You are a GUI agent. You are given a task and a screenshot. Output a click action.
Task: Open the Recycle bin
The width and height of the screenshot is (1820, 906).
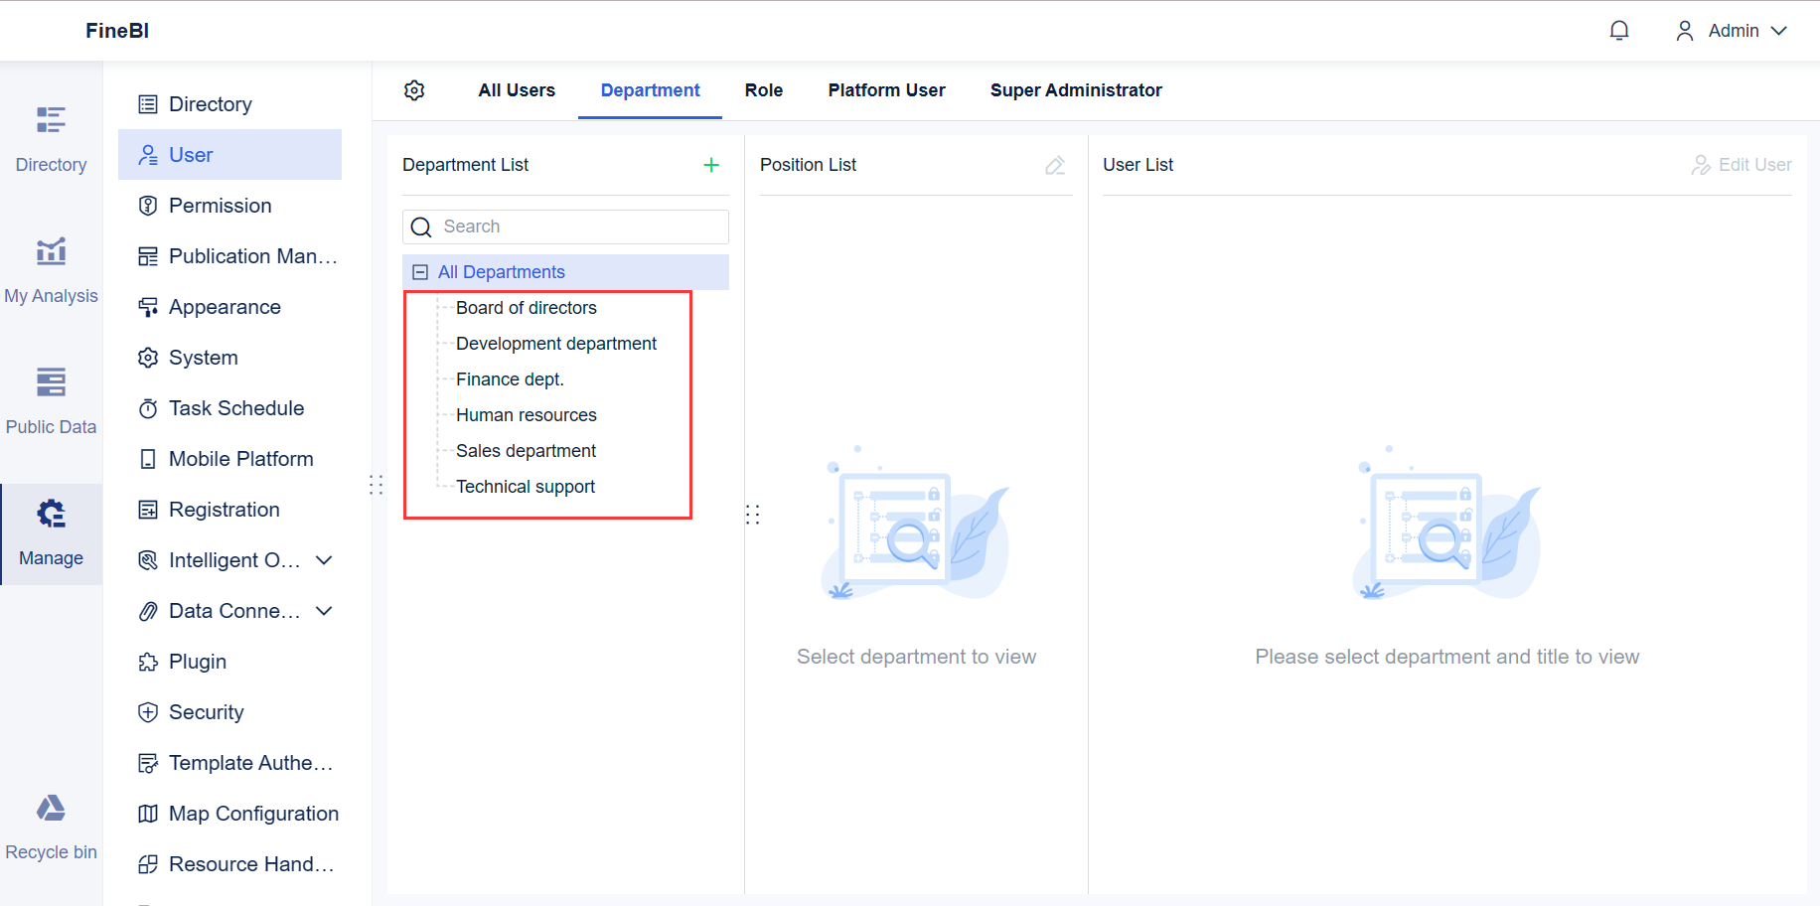point(51,823)
